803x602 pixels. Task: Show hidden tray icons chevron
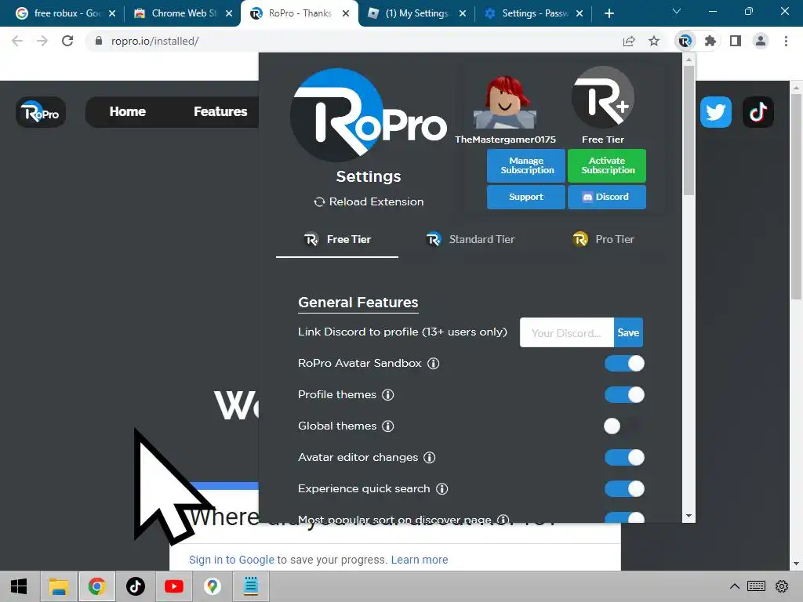point(734,586)
